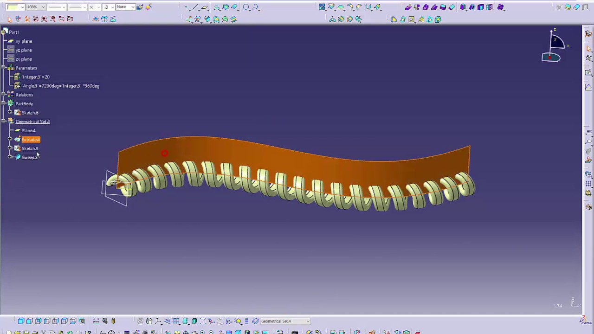The image size is (594, 334).
Task: Expand the Relations tree node
Action: click(x=4, y=95)
